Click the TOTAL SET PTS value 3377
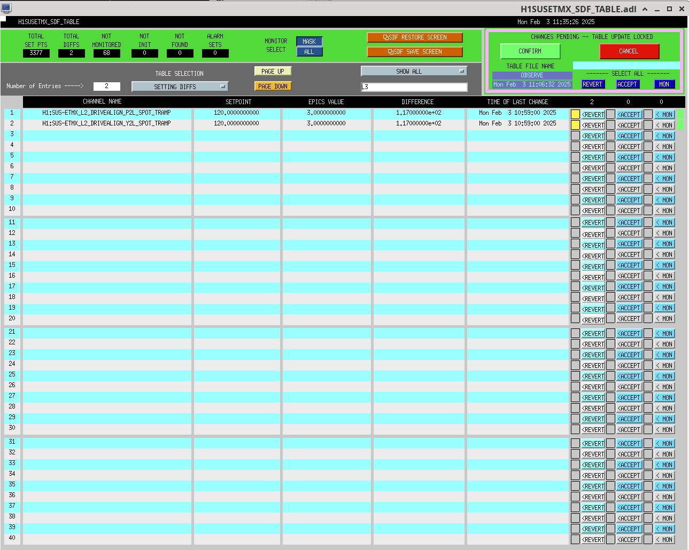Screen dimensions: 689x550 (x=36, y=53)
